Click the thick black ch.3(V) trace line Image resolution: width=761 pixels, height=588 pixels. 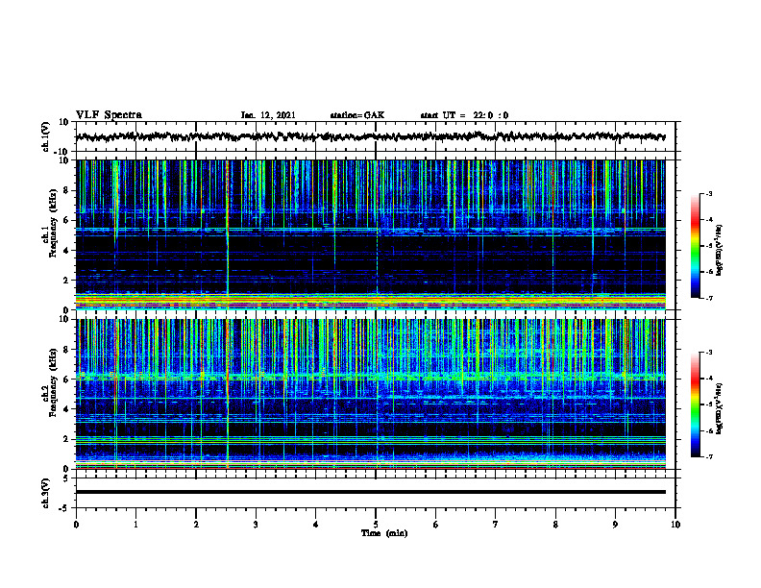click(371, 492)
